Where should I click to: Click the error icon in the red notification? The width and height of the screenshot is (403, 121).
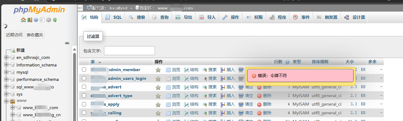click(254, 76)
